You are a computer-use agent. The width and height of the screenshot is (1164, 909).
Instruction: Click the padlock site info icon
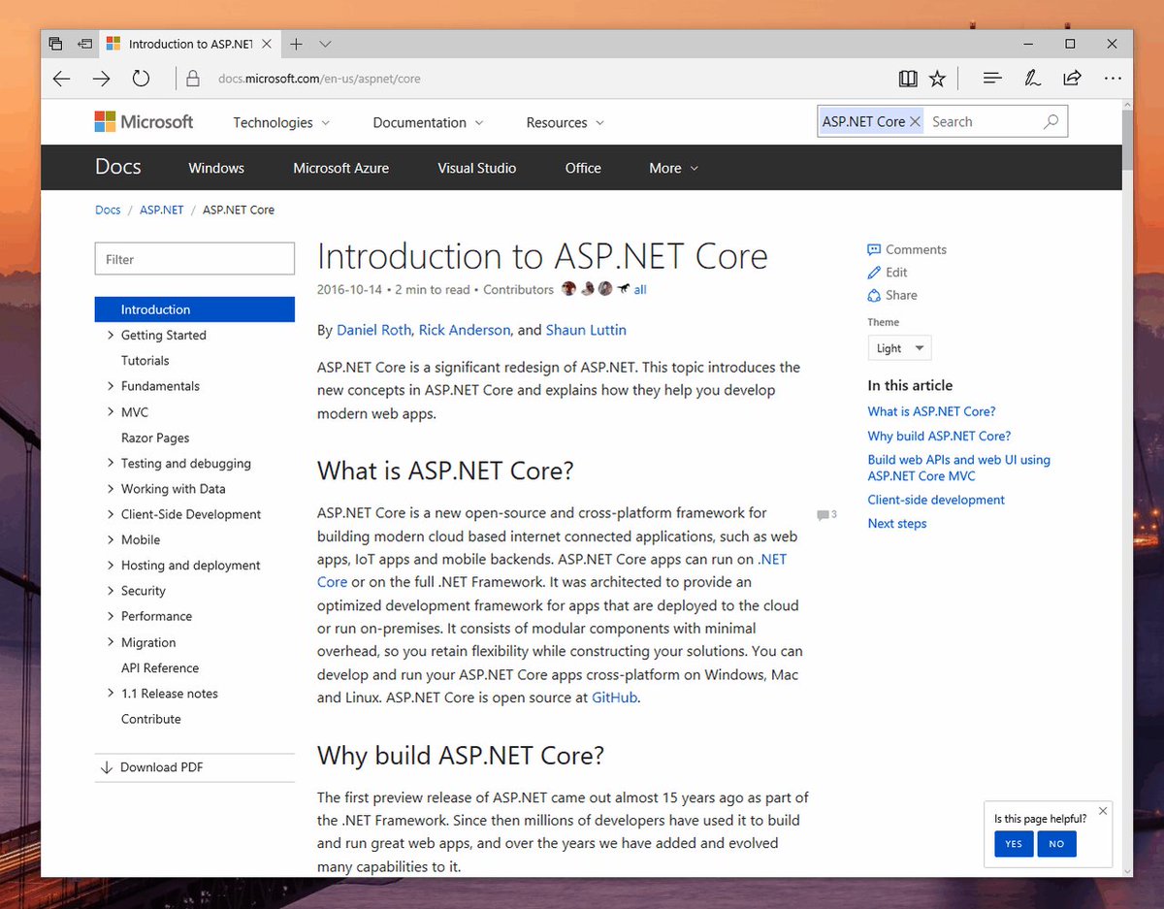192,79
